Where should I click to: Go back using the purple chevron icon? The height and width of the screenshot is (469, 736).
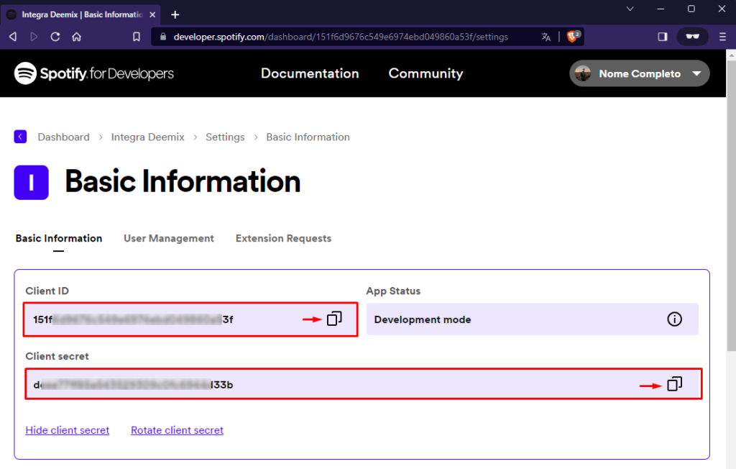20,137
